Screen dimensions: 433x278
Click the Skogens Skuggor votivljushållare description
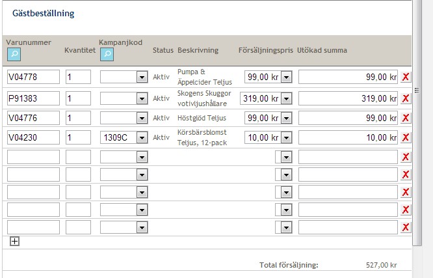click(x=204, y=98)
